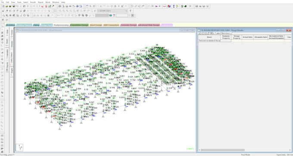Open the File menu
Screen dimensions: 293x156
click(x=2, y=2)
